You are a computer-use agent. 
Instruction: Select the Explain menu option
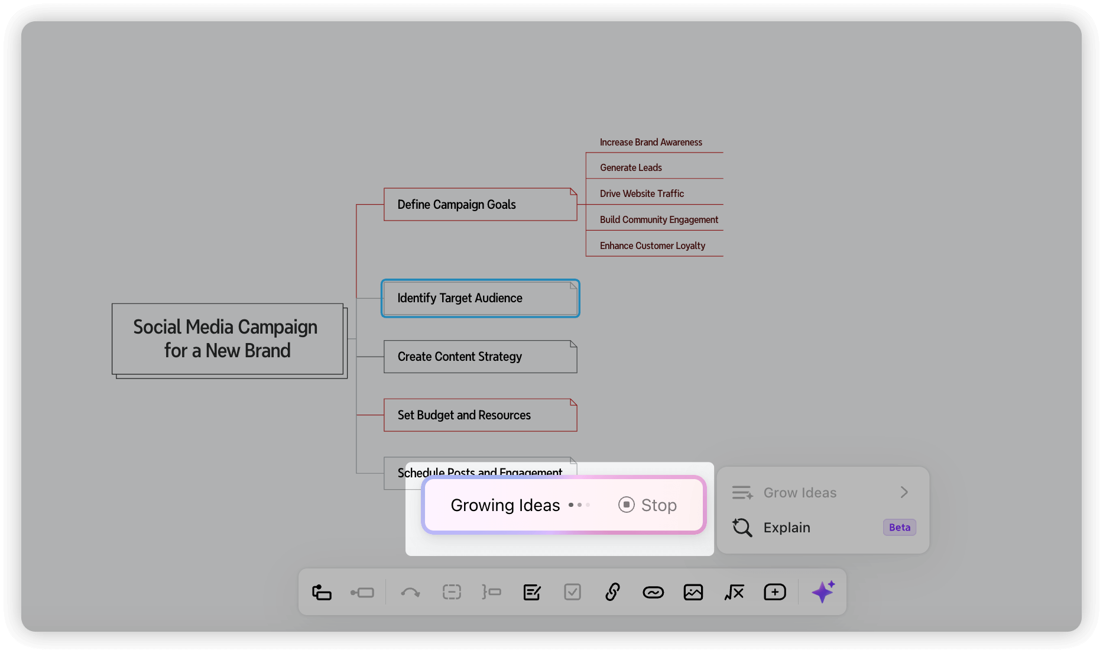point(823,528)
